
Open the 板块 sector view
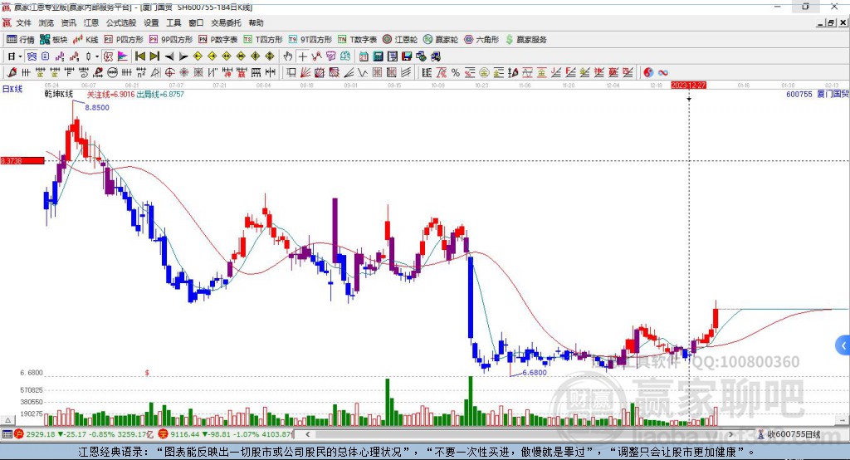[53, 40]
